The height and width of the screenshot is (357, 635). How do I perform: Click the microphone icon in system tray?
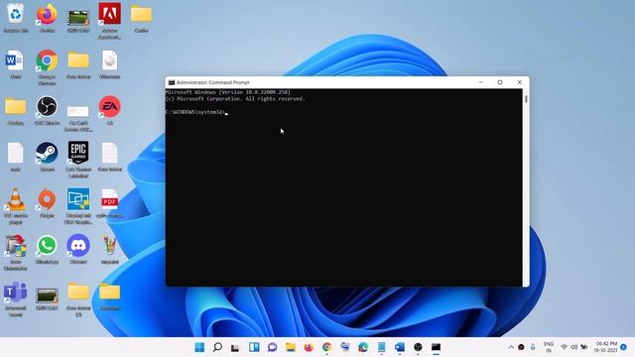533,347
